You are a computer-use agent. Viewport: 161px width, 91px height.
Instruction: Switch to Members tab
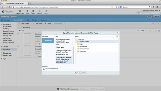44,20
